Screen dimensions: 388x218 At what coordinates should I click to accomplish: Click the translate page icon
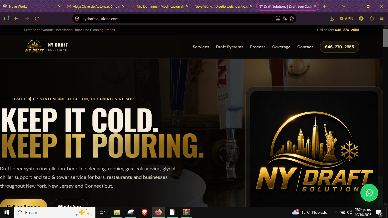click(x=285, y=19)
